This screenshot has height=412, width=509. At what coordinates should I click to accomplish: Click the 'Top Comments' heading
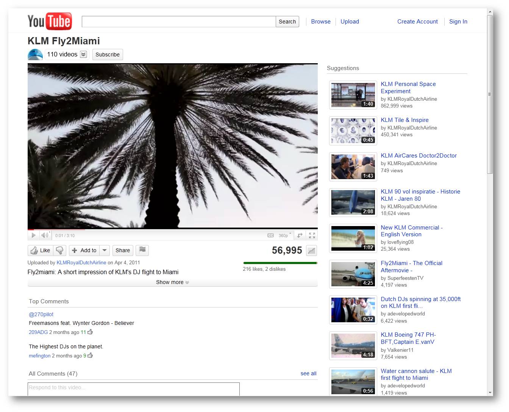[49, 301]
